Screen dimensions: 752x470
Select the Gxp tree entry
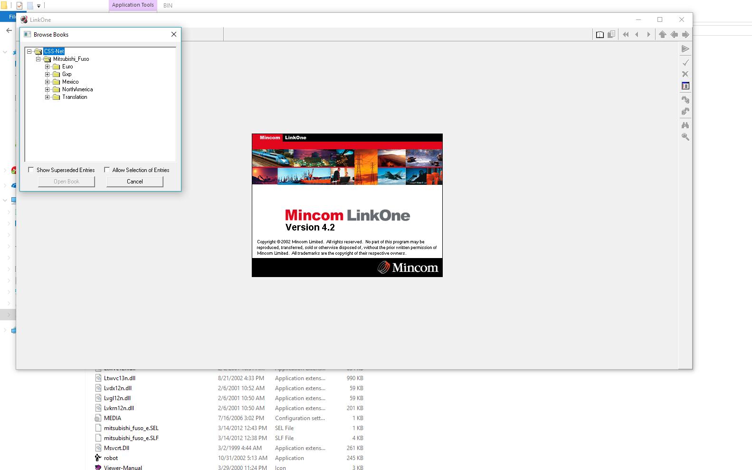(x=67, y=74)
